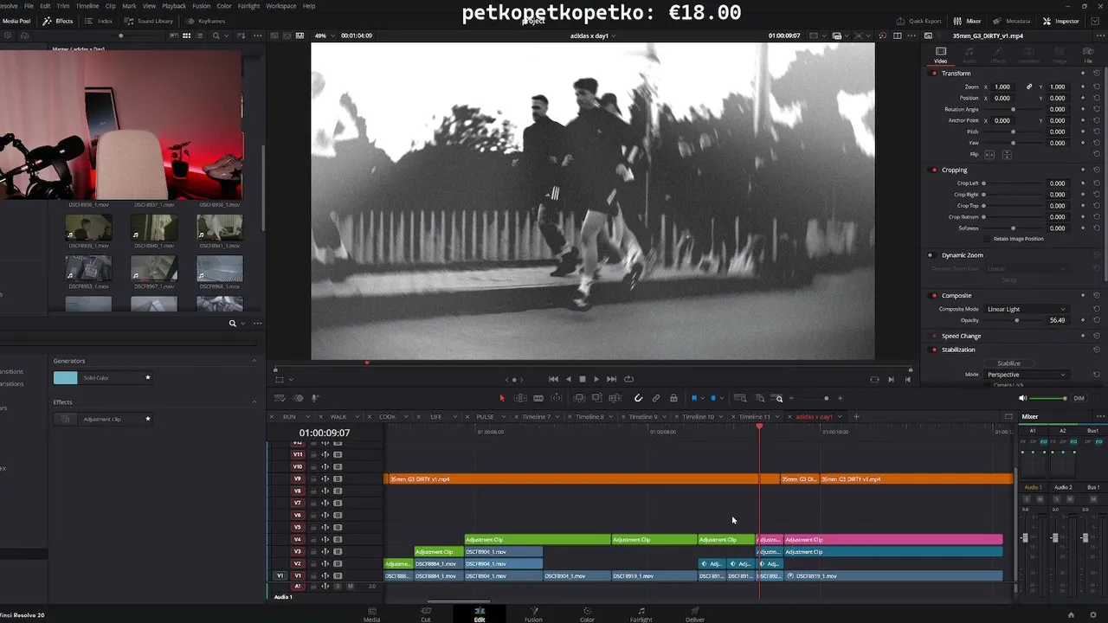The image size is (1108, 623).
Task: Open the Cut page icon
Action: pos(425,614)
